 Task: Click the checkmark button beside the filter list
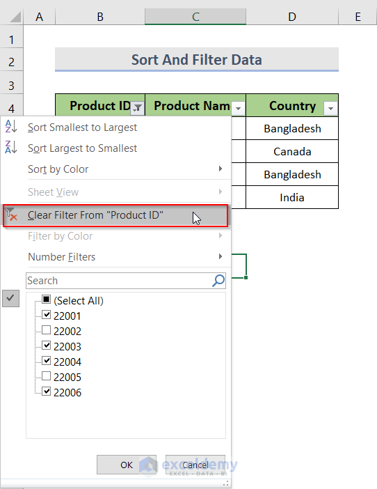click(10, 298)
